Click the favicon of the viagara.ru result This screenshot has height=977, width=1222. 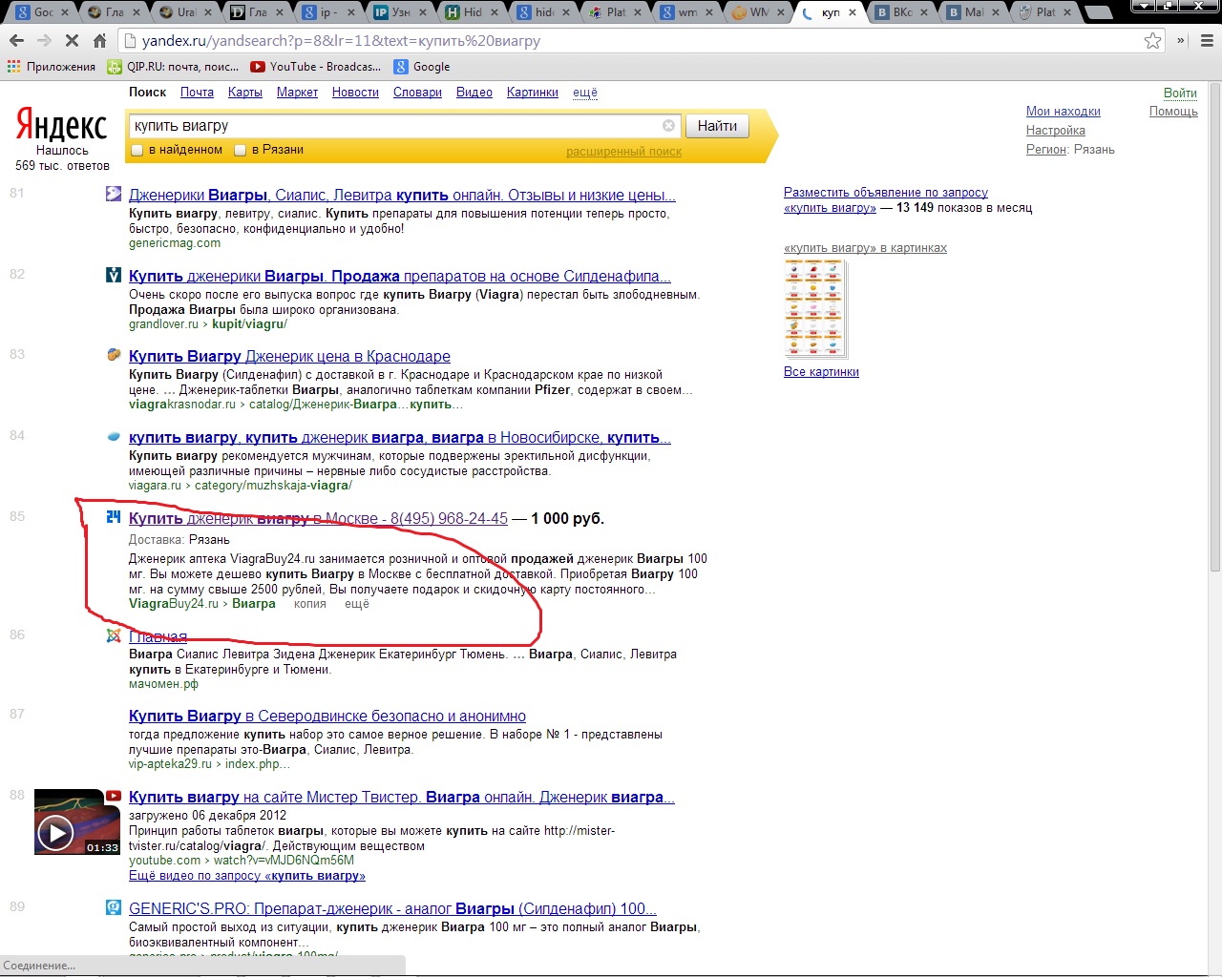(x=114, y=437)
